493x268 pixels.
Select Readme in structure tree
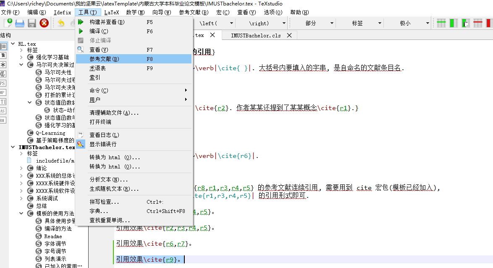tap(53, 236)
